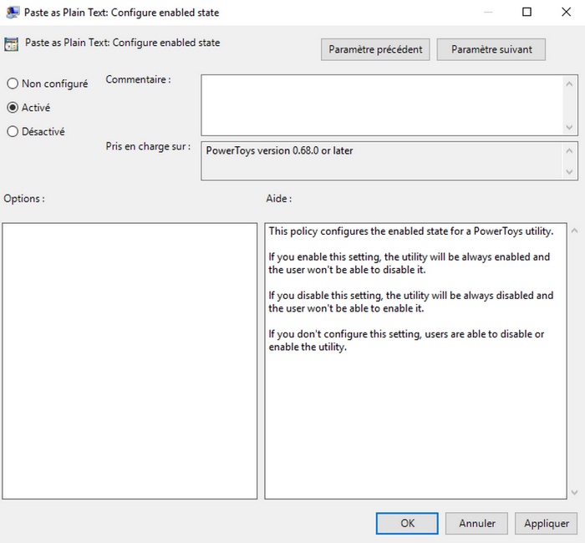Maximize the policy dialog window
This screenshot has height=543, width=585.
point(526,13)
